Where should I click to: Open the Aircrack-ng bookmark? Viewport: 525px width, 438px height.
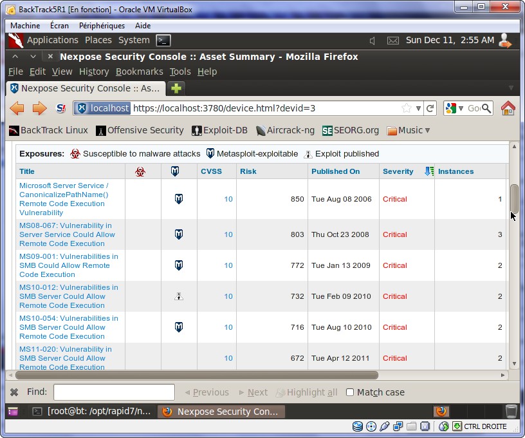[x=285, y=130]
